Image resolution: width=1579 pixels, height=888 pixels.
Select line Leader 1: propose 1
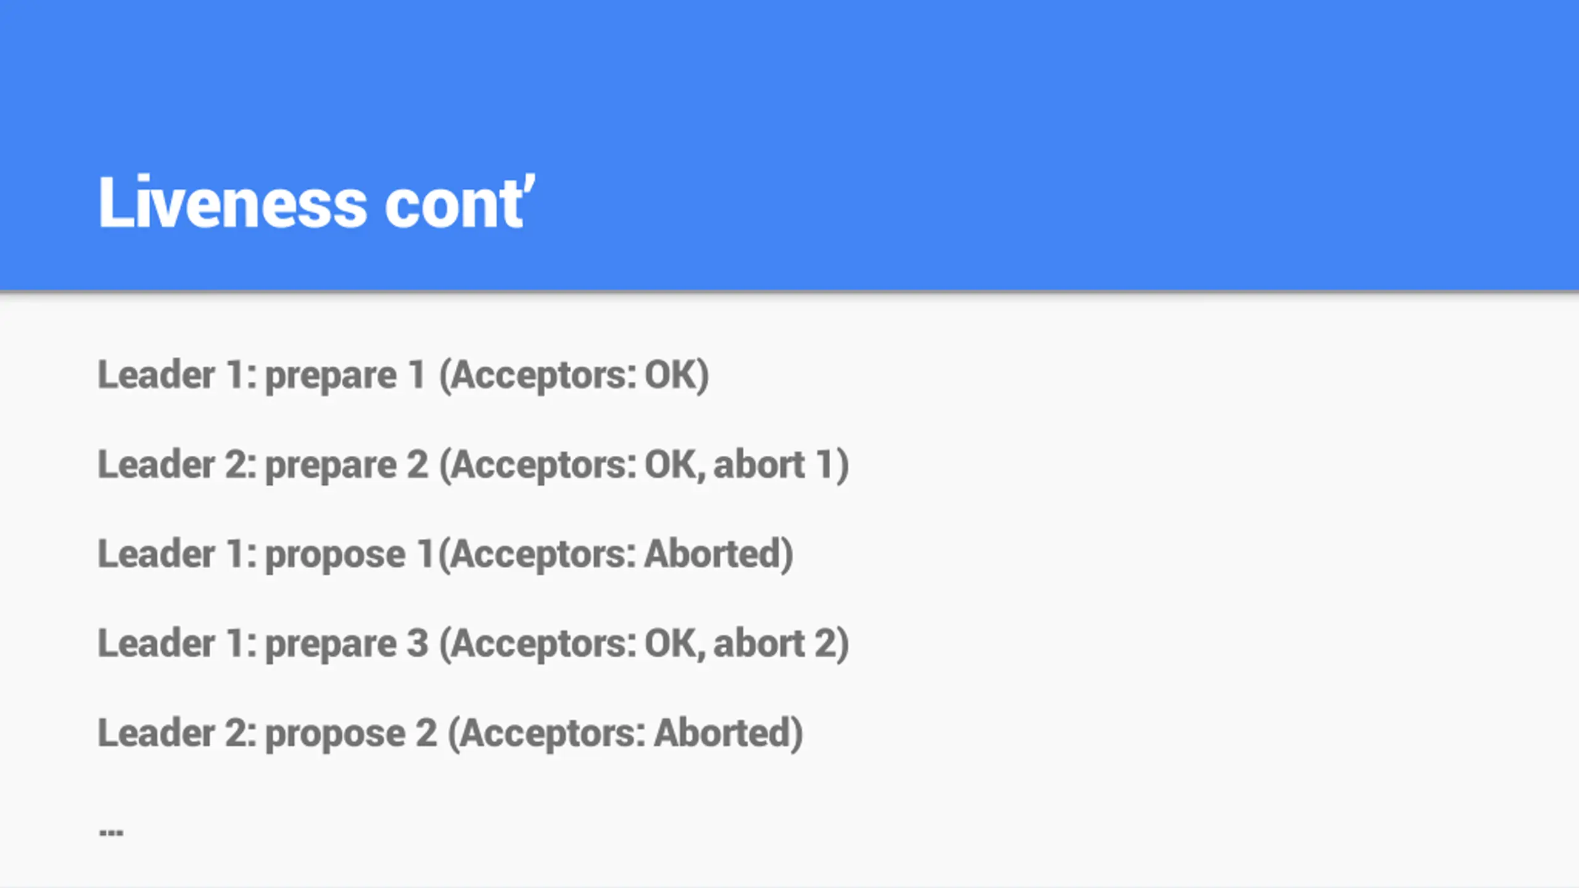[x=445, y=554]
